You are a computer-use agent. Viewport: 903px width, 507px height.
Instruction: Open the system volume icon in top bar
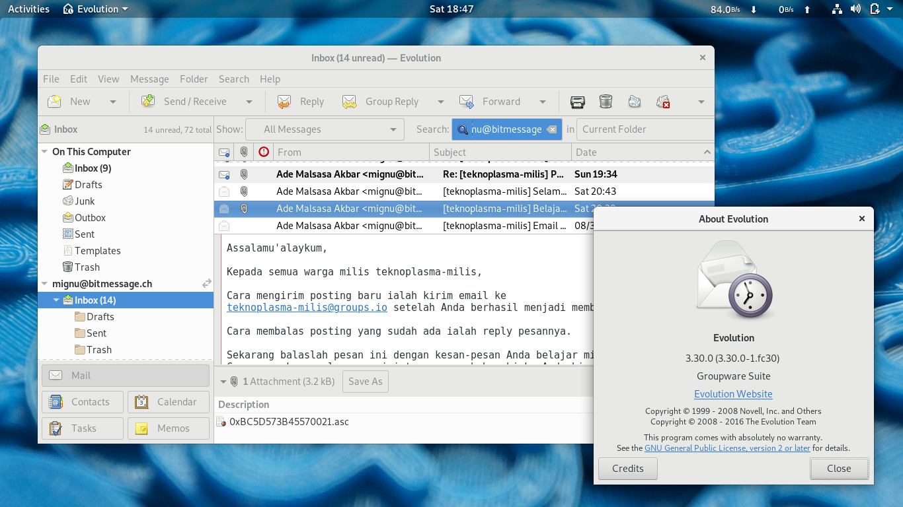pos(855,9)
